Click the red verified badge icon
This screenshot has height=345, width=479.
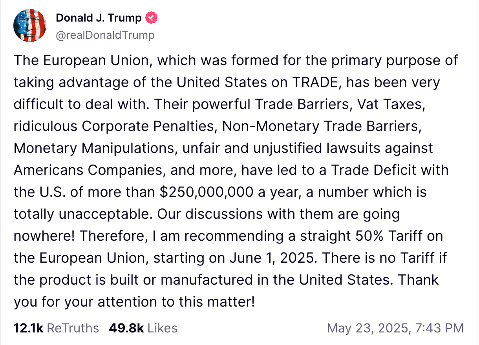(152, 18)
